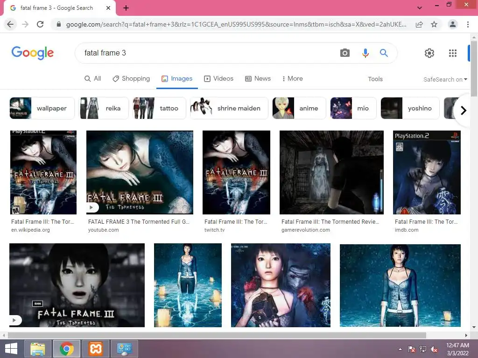Open the gamerevolution.com source link
This screenshot has height=358, width=478.
pos(305,230)
